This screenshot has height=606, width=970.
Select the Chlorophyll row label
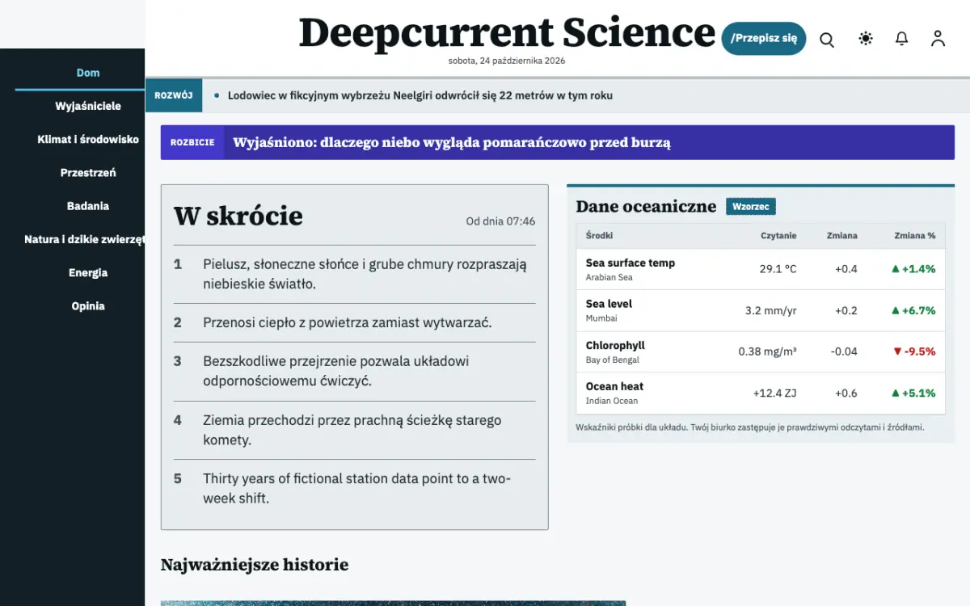click(x=615, y=345)
